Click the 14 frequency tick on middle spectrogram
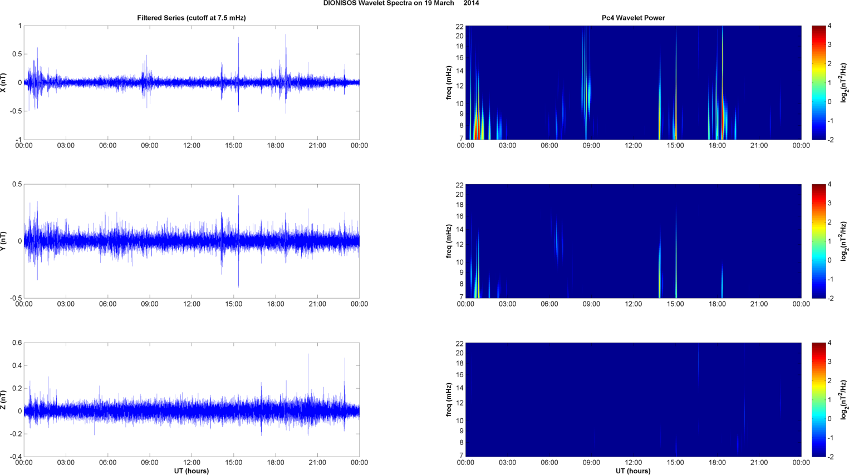Screen dimensions: 849x475 point(460,229)
